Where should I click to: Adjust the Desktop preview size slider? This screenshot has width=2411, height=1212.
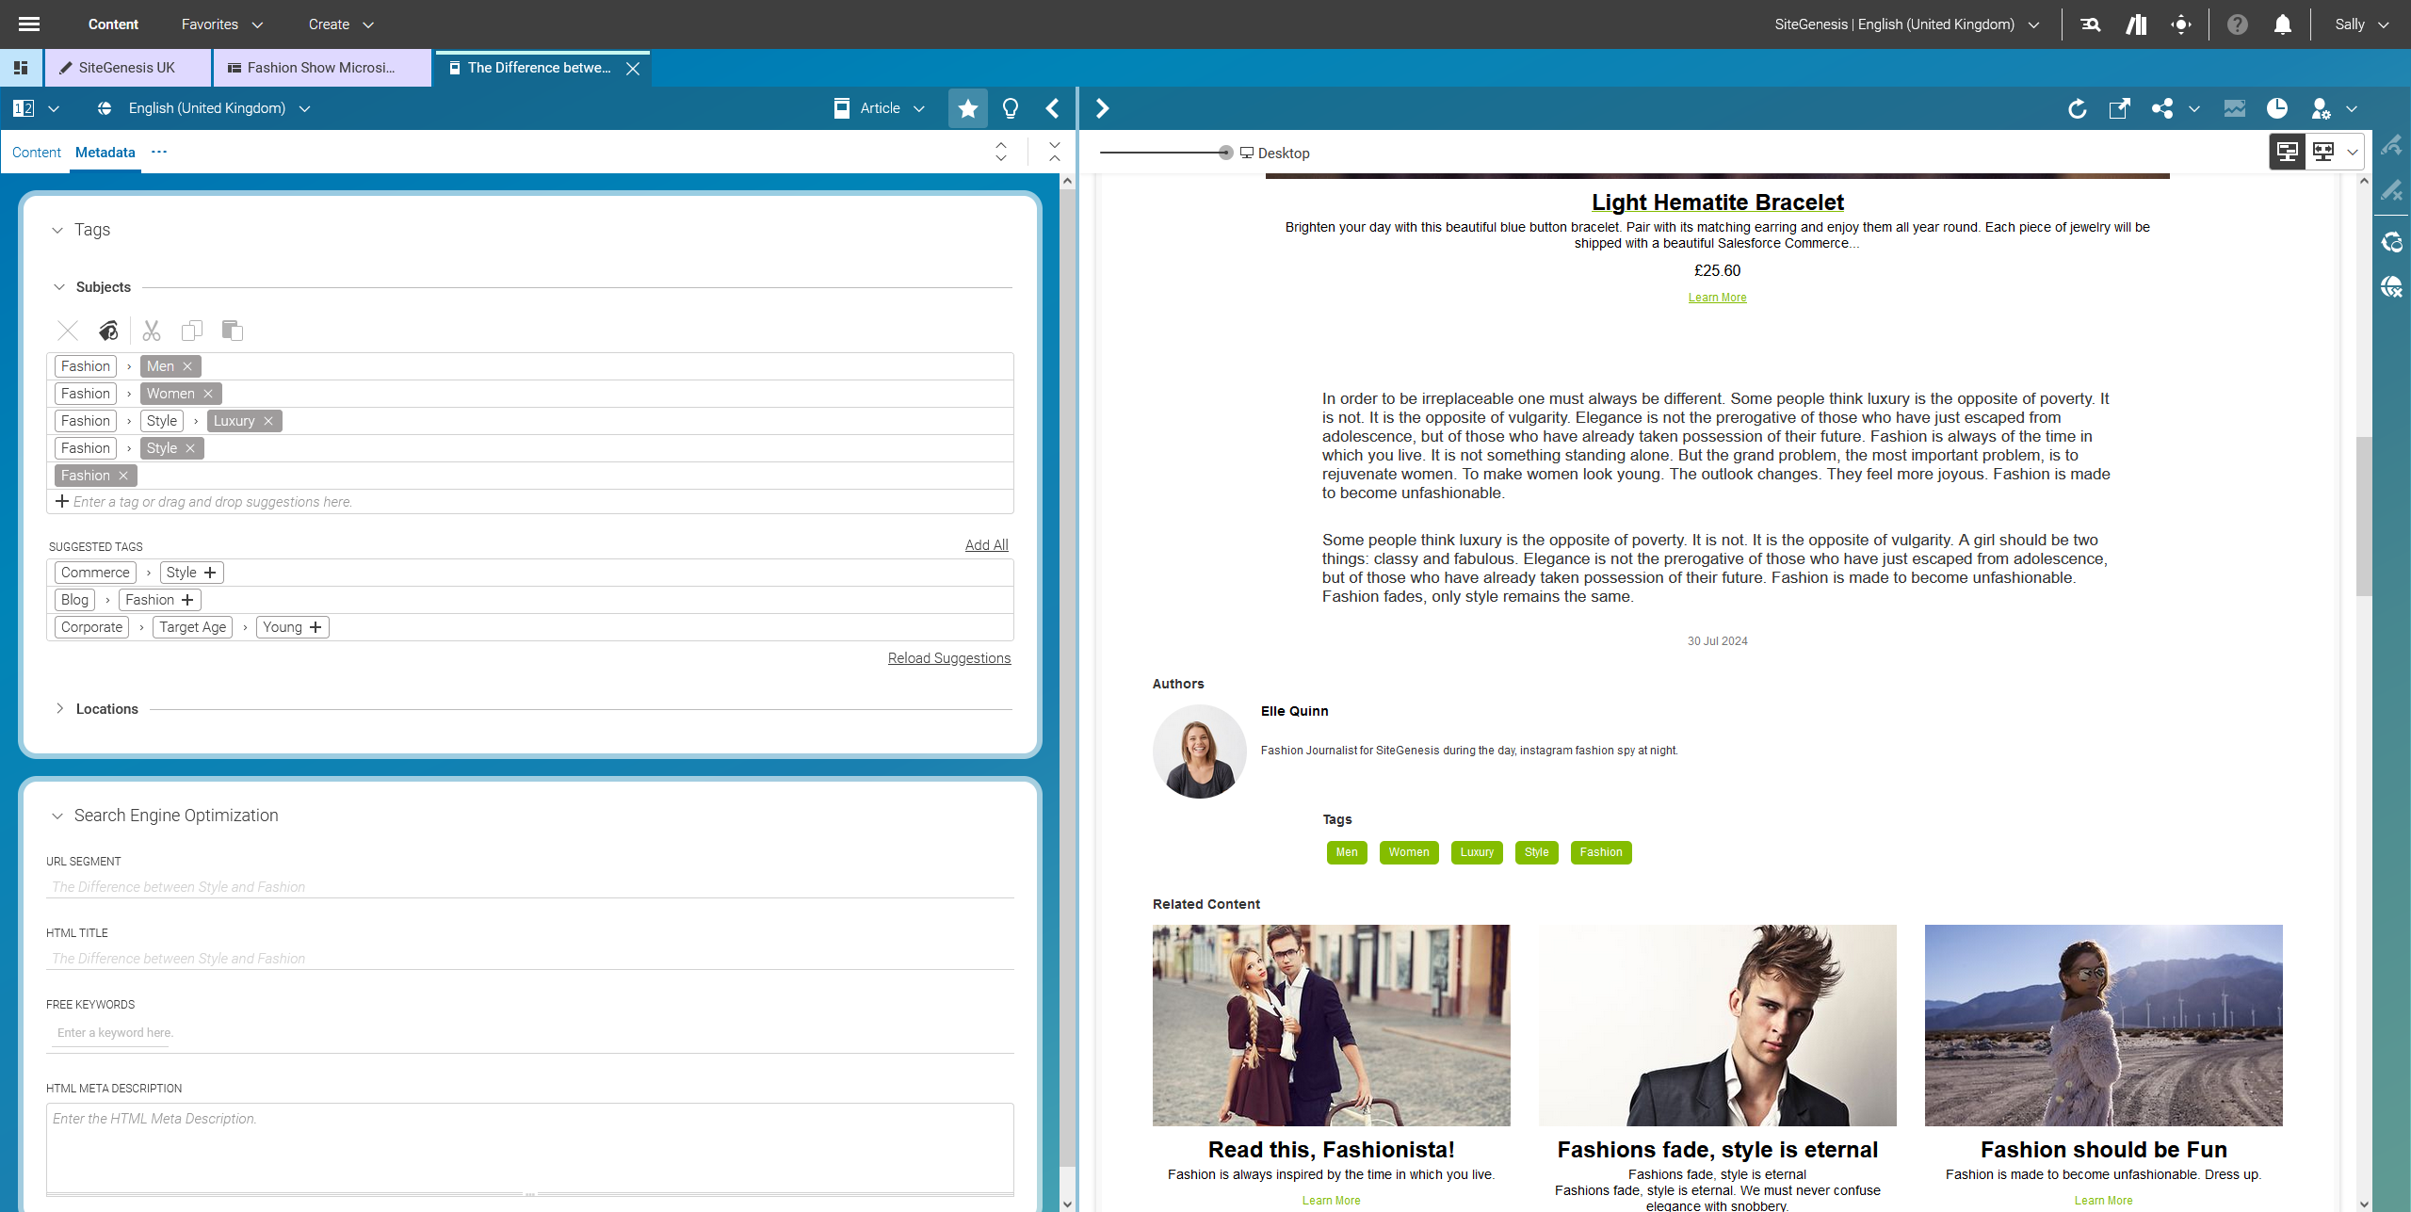tap(1224, 153)
